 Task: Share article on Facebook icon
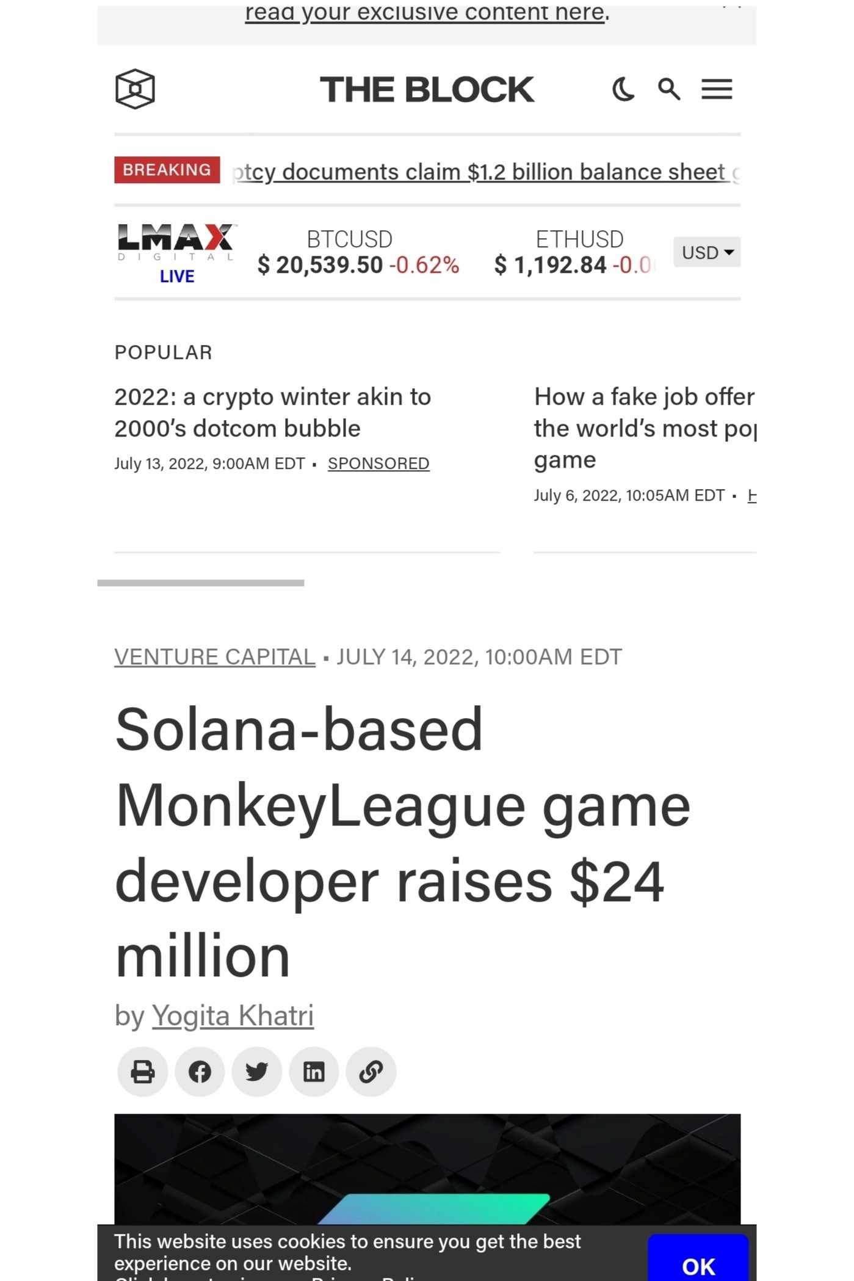point(200,1072)
